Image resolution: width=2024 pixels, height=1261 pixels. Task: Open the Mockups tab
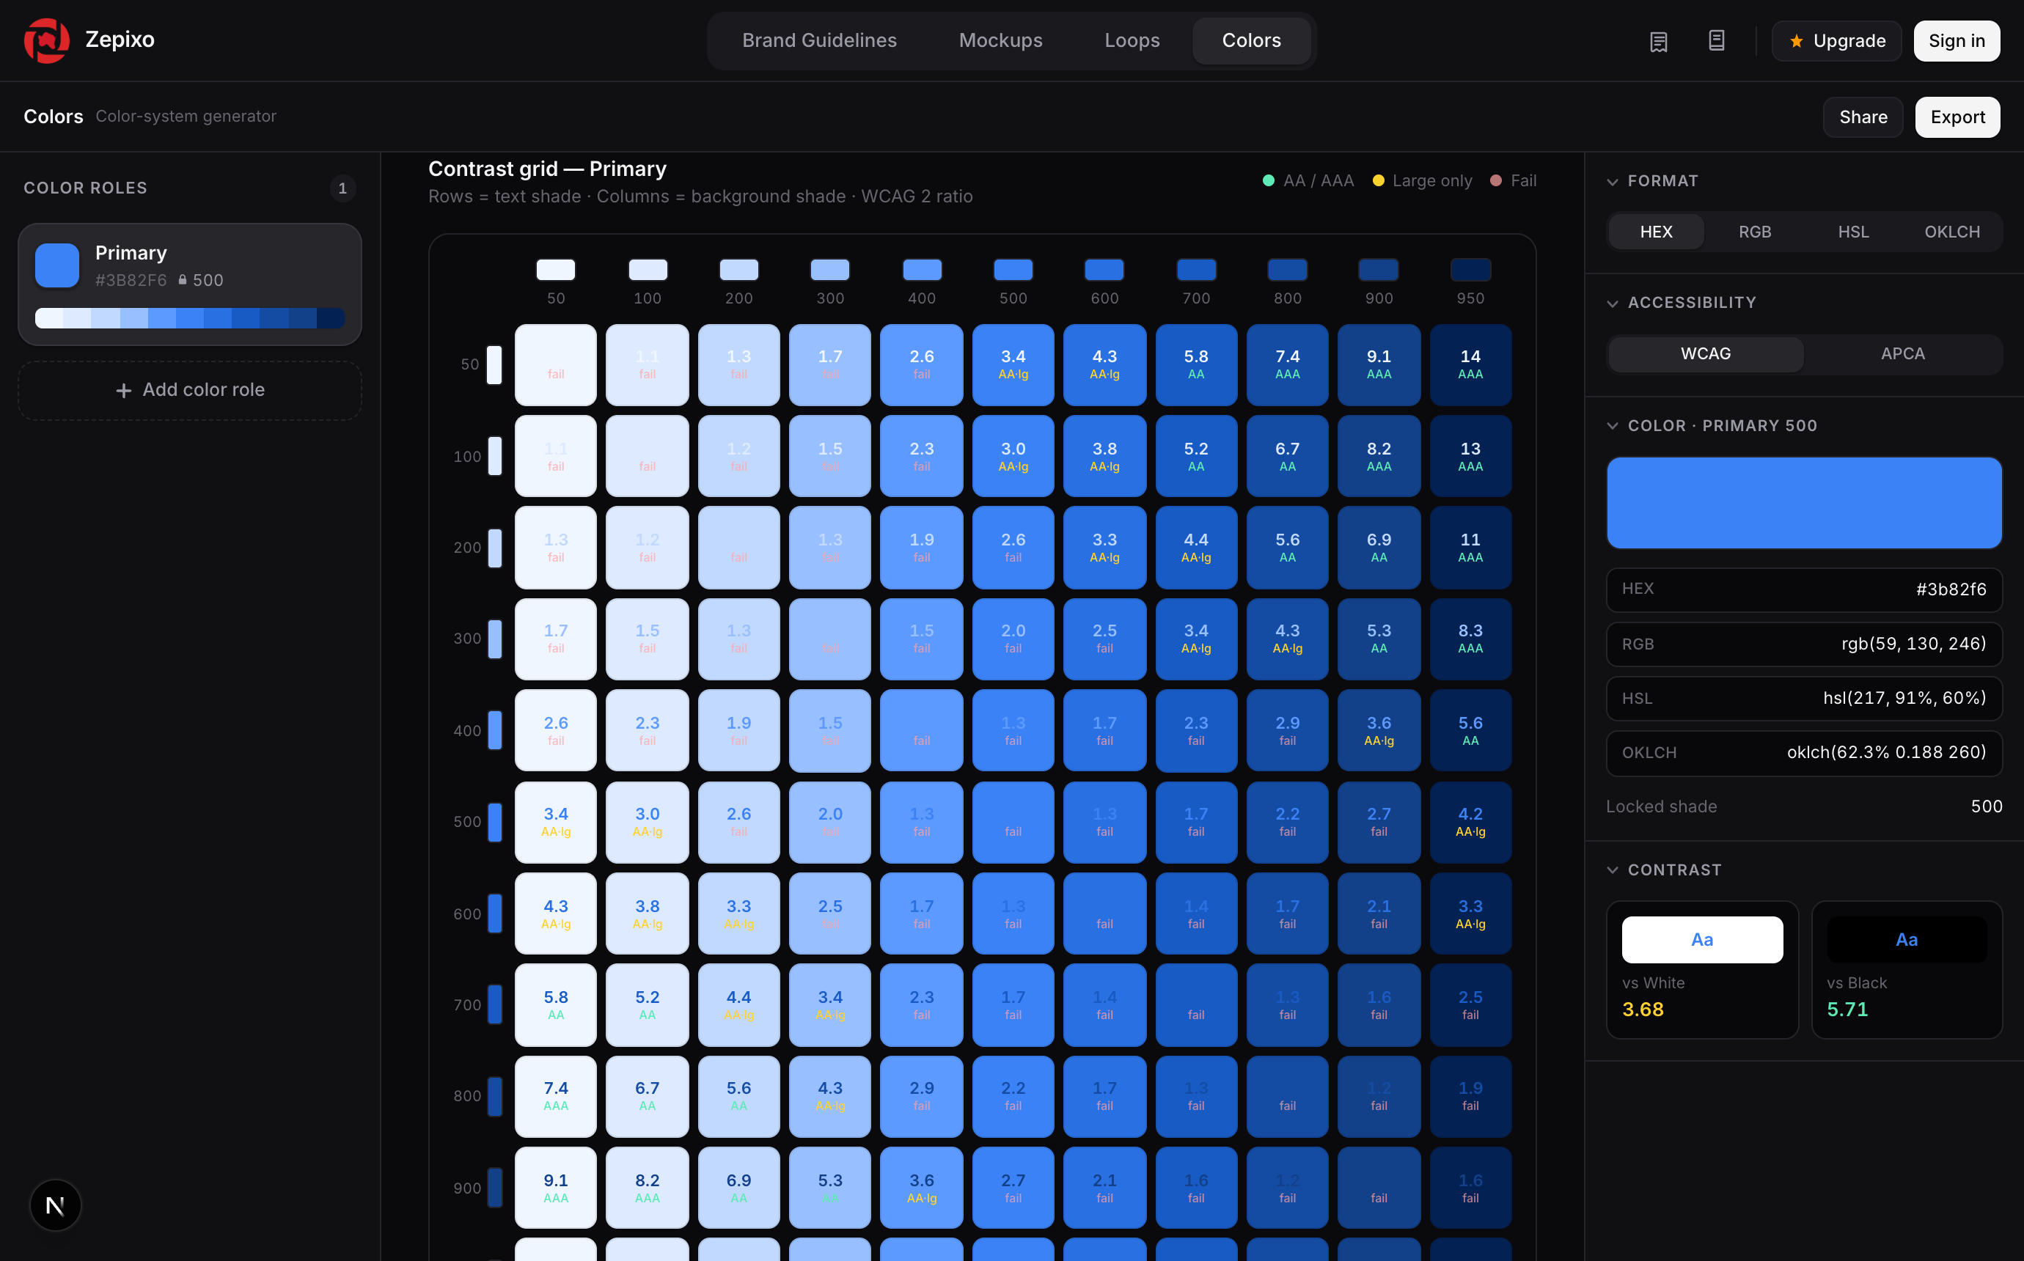pos(1000,40)
